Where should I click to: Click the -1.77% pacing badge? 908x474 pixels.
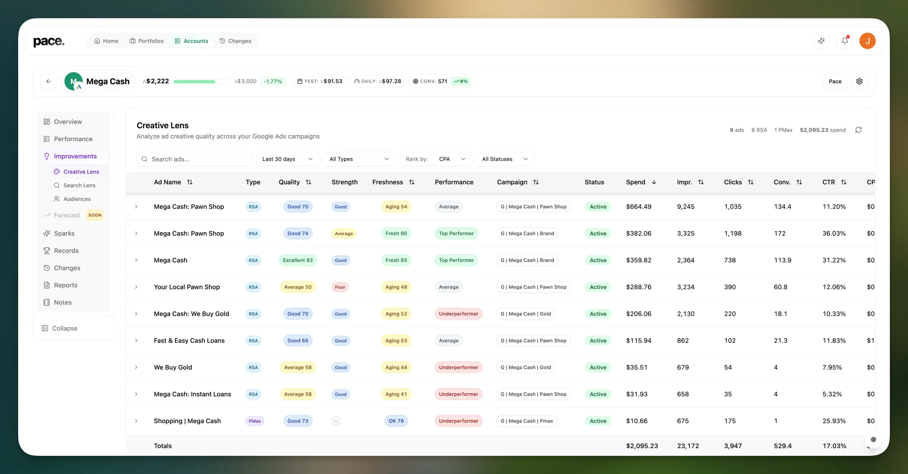click(x=273, y=81)
